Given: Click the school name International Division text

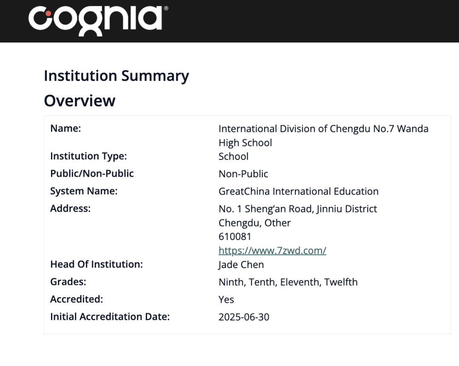Looking at the screenshot, I should tap(323, 129).
